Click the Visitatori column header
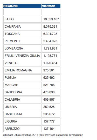Image resolution: width=97 pixels, height=140 pixels. click(51, 6)
